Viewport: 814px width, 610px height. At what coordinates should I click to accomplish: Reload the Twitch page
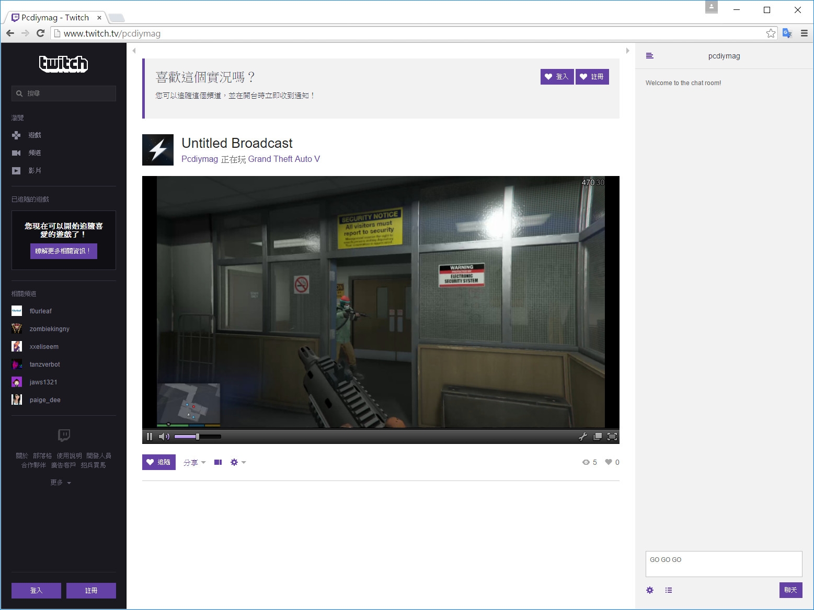40,33
